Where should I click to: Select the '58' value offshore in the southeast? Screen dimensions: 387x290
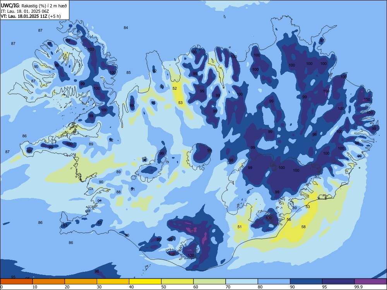pos(303,227)
